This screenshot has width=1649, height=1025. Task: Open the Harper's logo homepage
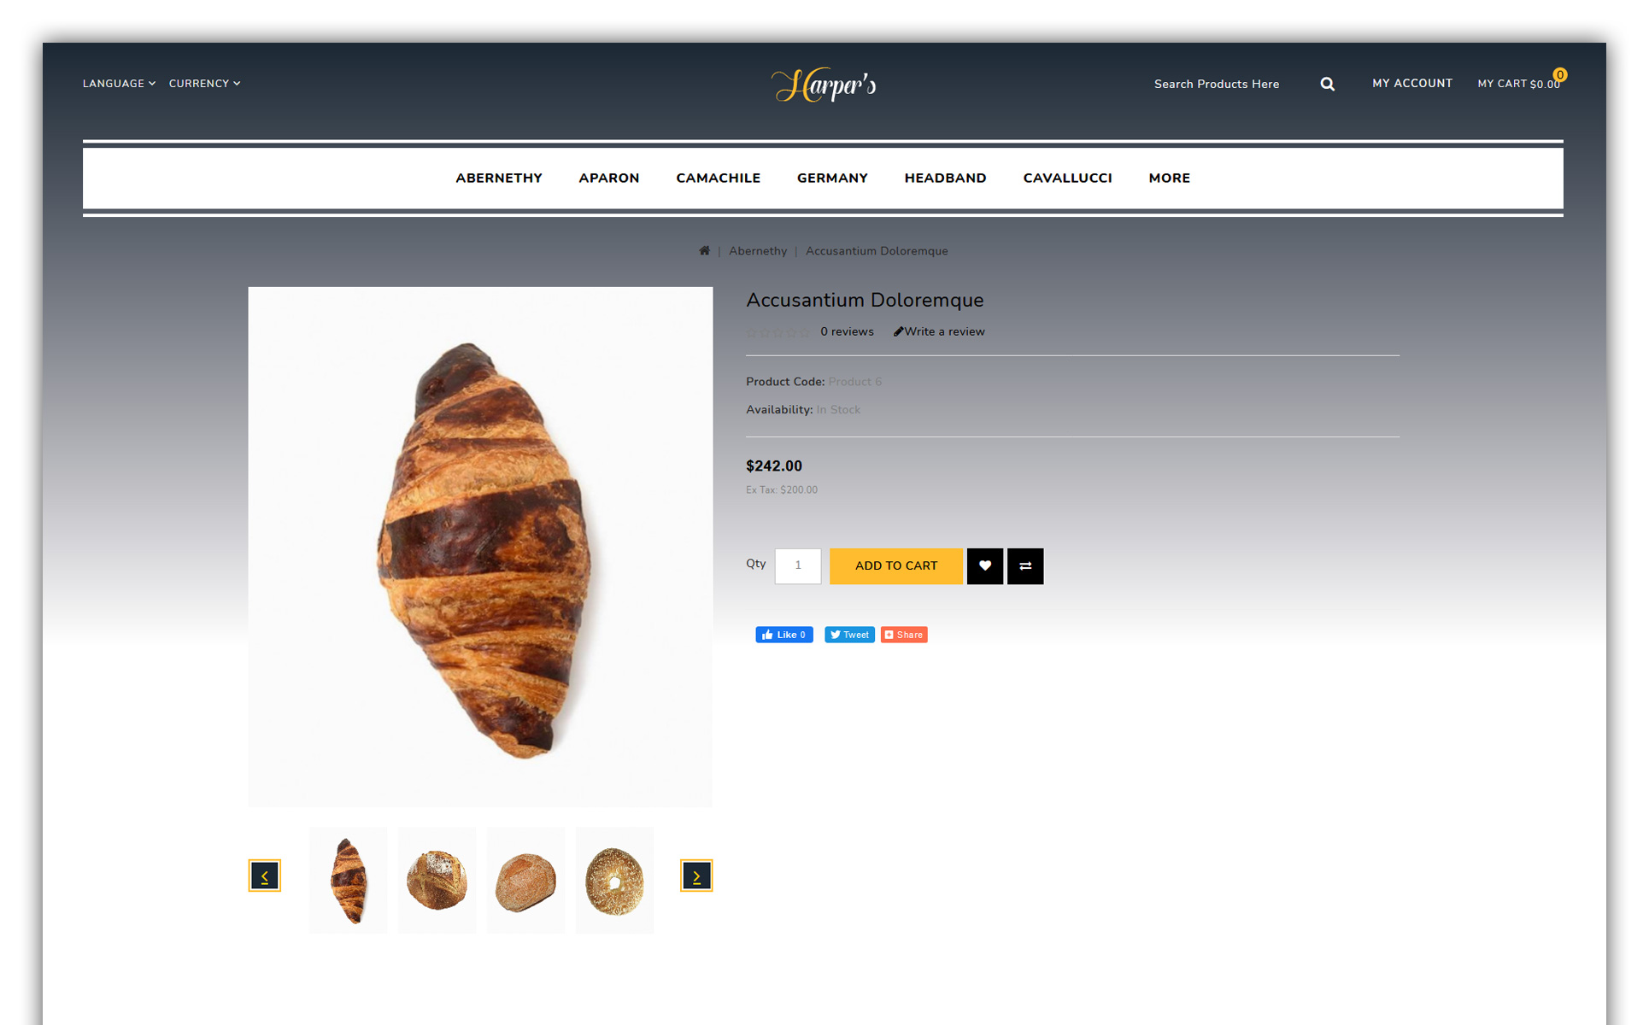pos(824,85)
